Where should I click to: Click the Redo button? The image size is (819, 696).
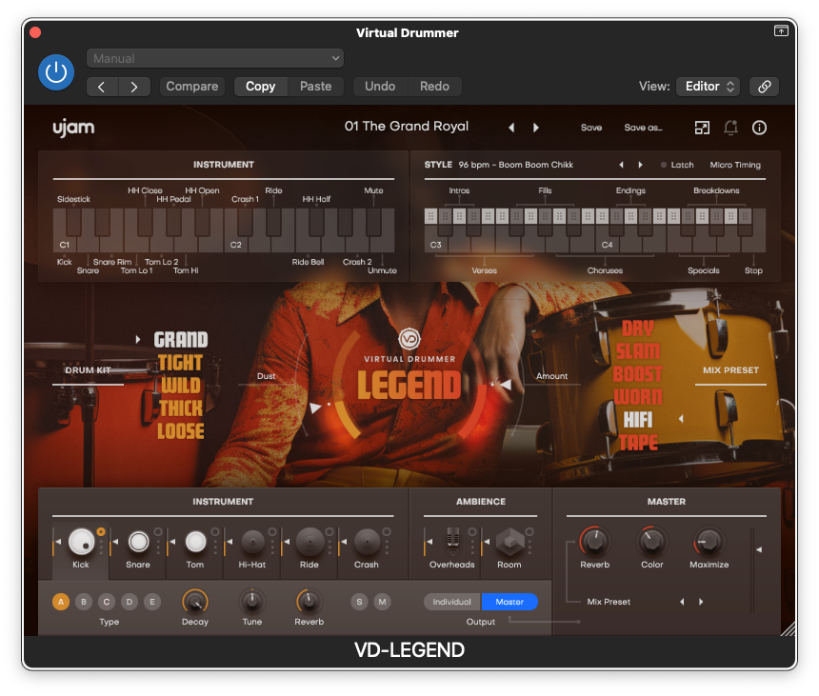tap(434, 87)
